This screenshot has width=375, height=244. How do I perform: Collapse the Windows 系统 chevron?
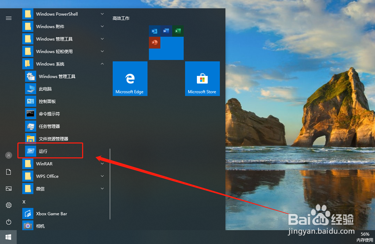pos(102,64)
